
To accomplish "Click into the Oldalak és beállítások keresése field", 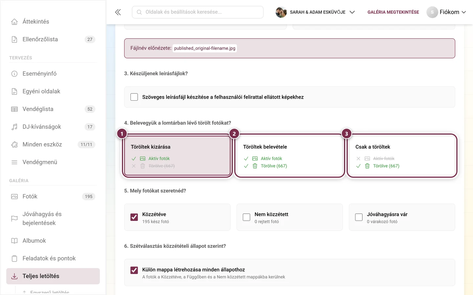I will point(198,12).
